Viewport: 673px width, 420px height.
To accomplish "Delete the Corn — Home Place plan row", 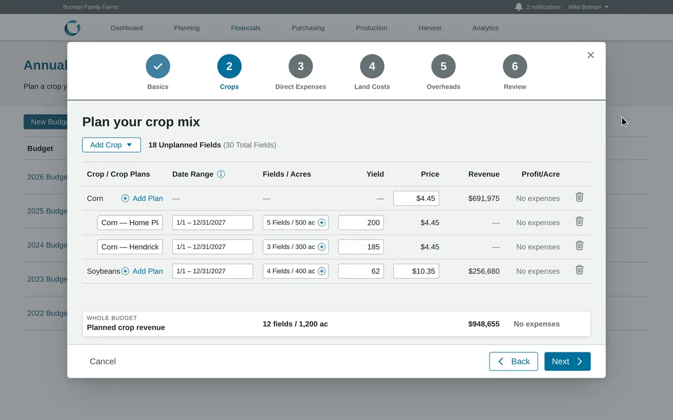I will pos(579,222).
